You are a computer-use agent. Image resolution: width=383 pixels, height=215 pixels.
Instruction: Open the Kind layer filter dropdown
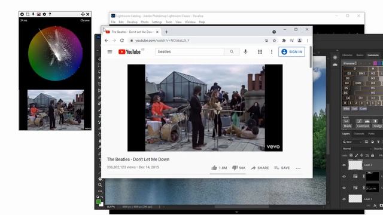352,142
